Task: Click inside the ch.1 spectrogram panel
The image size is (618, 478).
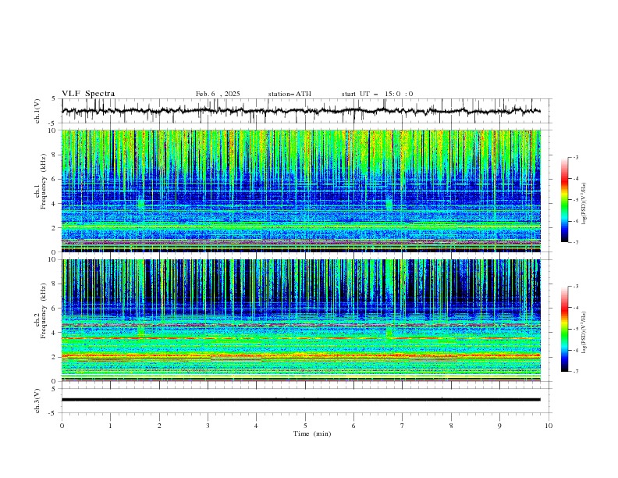Action: [x=300, y=191]
